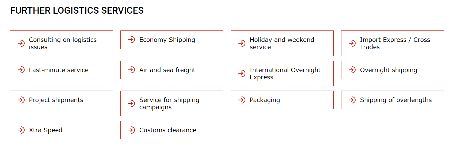The height and width of the screenshot is (147, 453).
Task: Go to Import Express / Cross Trades
Action: pyautogui.click(x=392, y=43)
